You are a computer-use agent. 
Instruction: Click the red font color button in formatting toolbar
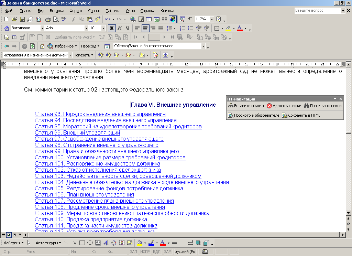pos(240,28)
